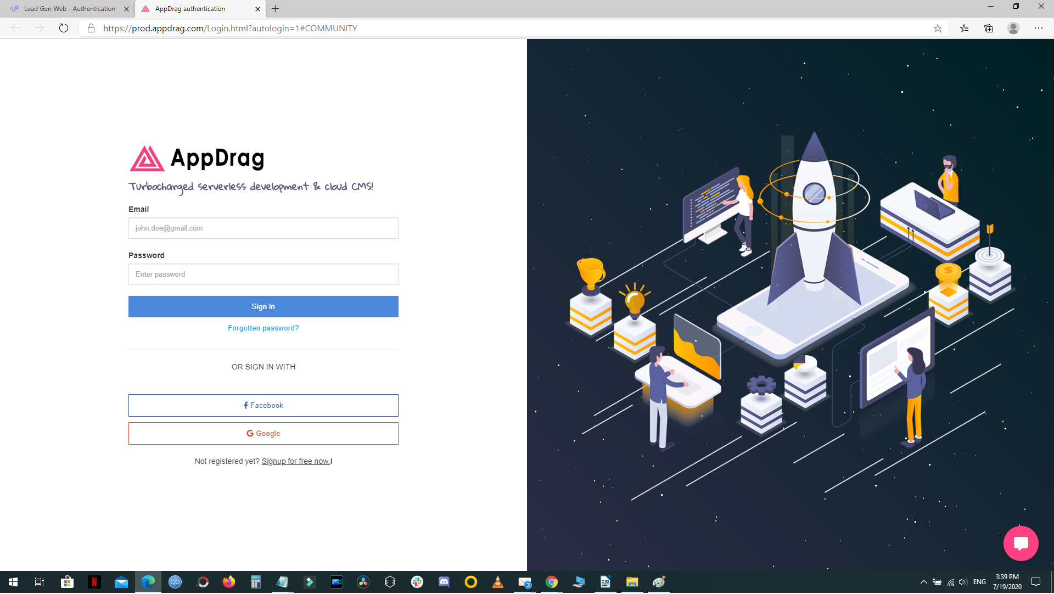Open the Collections icon
The height and width of the screenshot is (594, 1054).
[989, 29]
